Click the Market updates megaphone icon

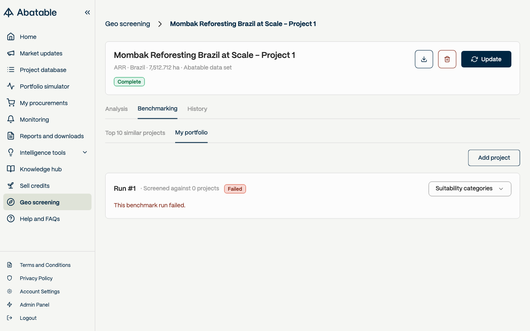click(11, 53)
